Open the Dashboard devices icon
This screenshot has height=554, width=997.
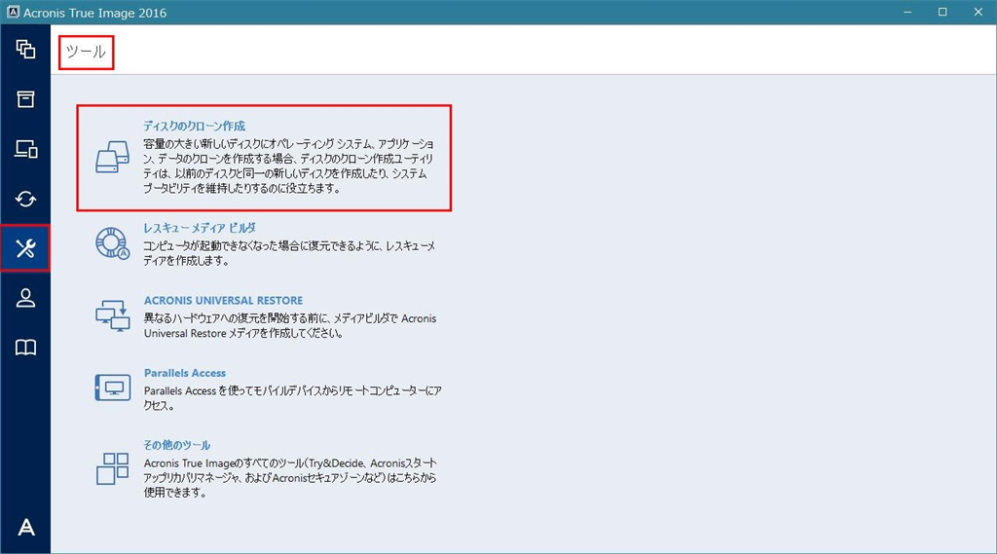tap(25, 149)
